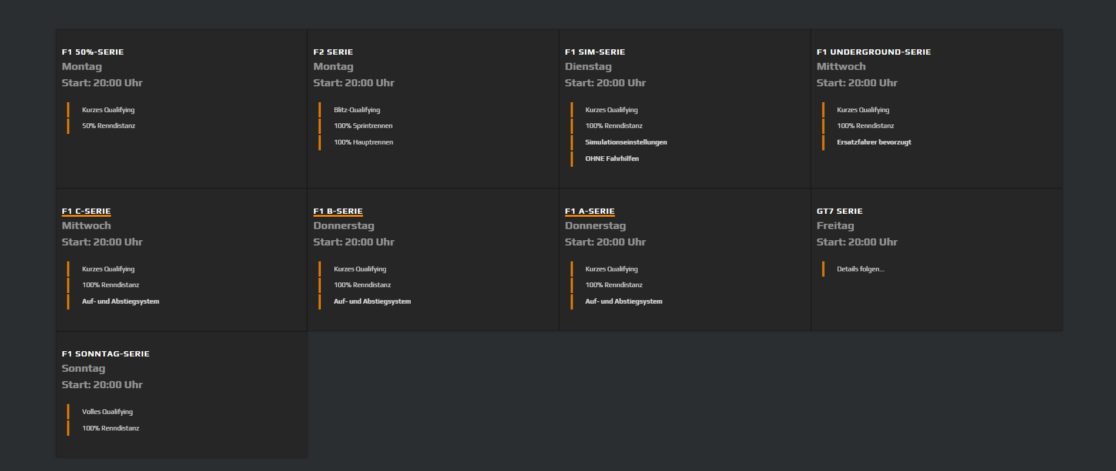Click 'Auf- und Abstiegsystem' under F1 A-SERIE
This screenshot has width=1116, height=471.
[624, 301]
